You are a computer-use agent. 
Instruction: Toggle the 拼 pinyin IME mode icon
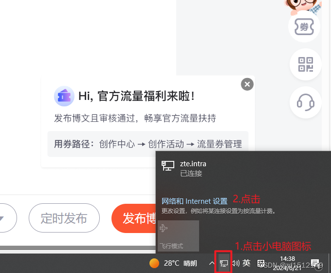(261, 263)
